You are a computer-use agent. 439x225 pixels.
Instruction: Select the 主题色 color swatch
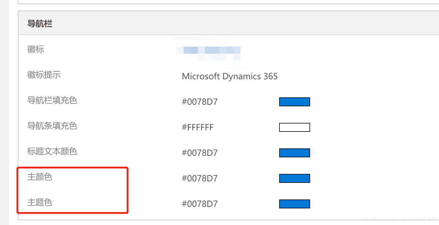294,204
